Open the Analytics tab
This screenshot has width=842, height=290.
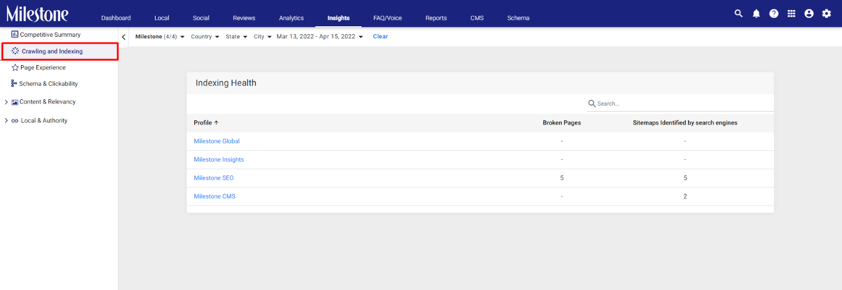click(x=292, y=18)
